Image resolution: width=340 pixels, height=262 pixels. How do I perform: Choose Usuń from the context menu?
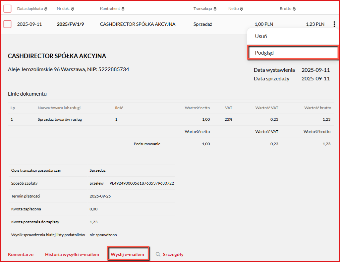tap(293, 36)
